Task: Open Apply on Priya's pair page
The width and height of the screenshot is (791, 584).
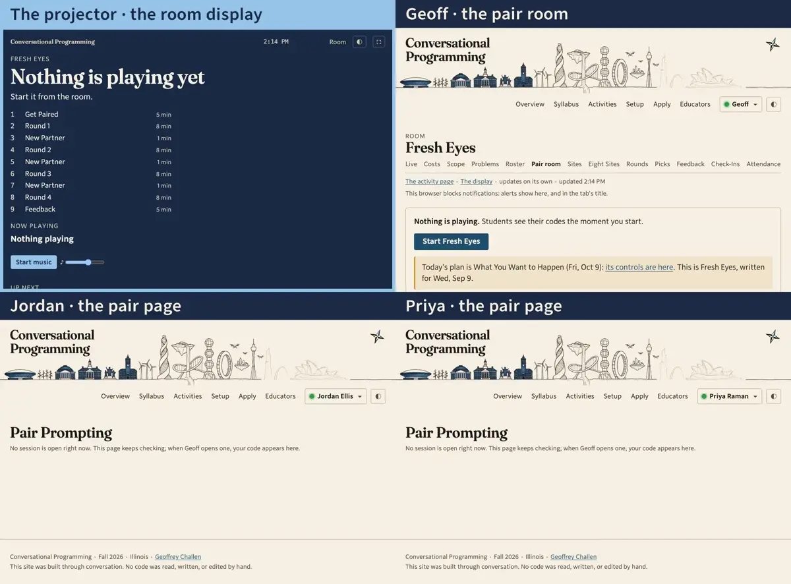Action: coord(639,396)
